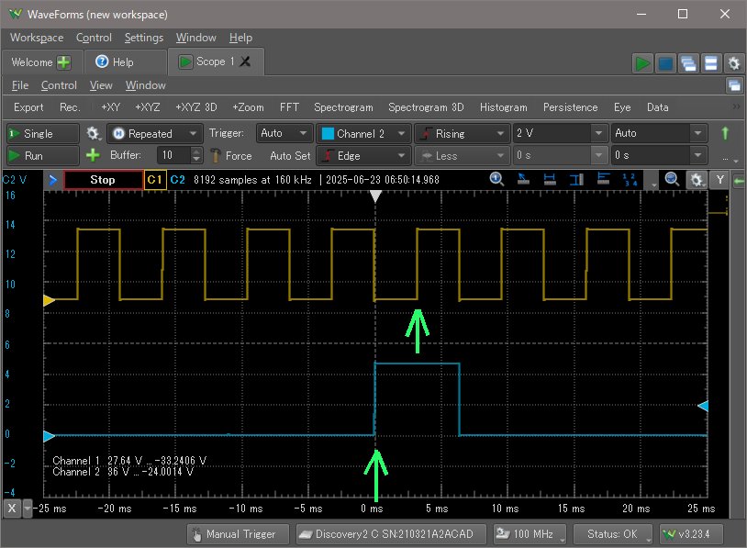The height and width of the screenshot is (548, 747).
Task: Click the green up-arrow icon in trigger row
Action: [725, 133]
